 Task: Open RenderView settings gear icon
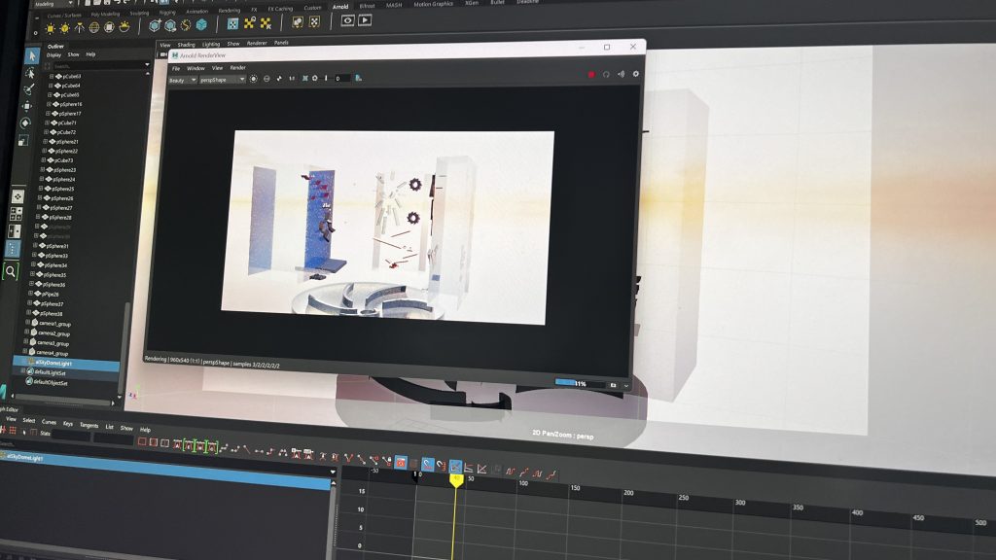point(635,74)
